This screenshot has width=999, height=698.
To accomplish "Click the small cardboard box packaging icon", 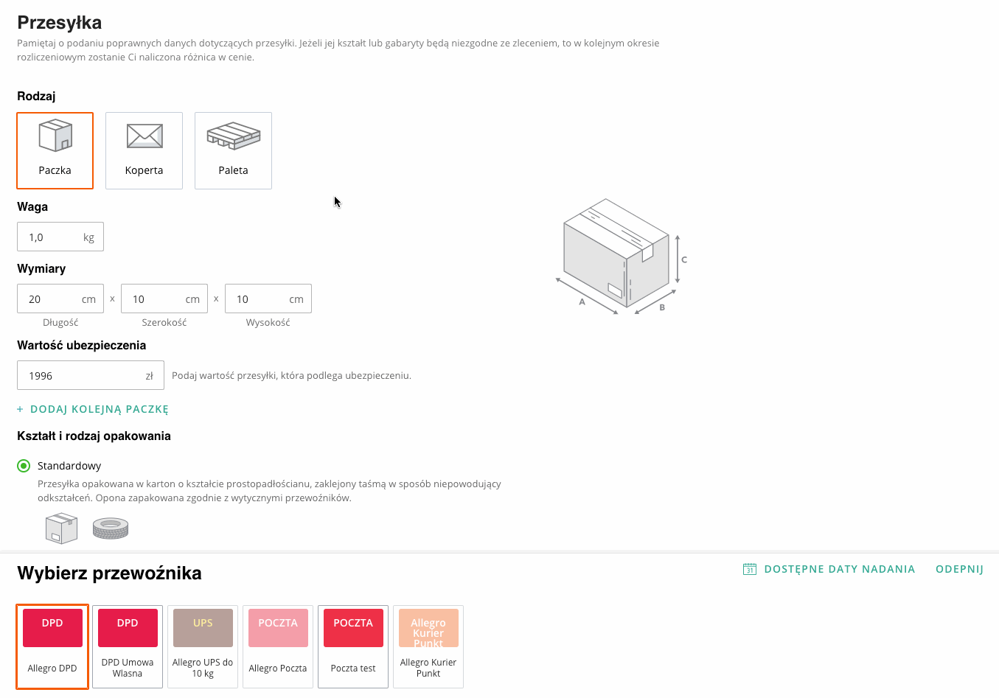I will point(61,528).
